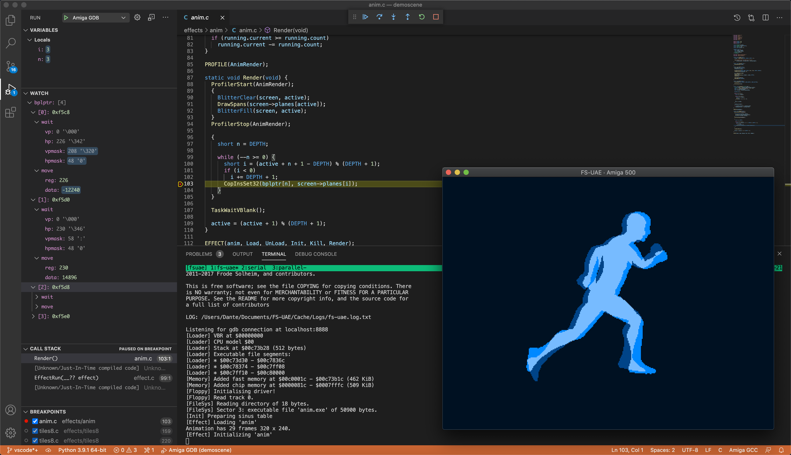Select EffectRun frame in call stack
This screenshot has height=455, width=791.
pyautogui.click(x=66, y=378)
